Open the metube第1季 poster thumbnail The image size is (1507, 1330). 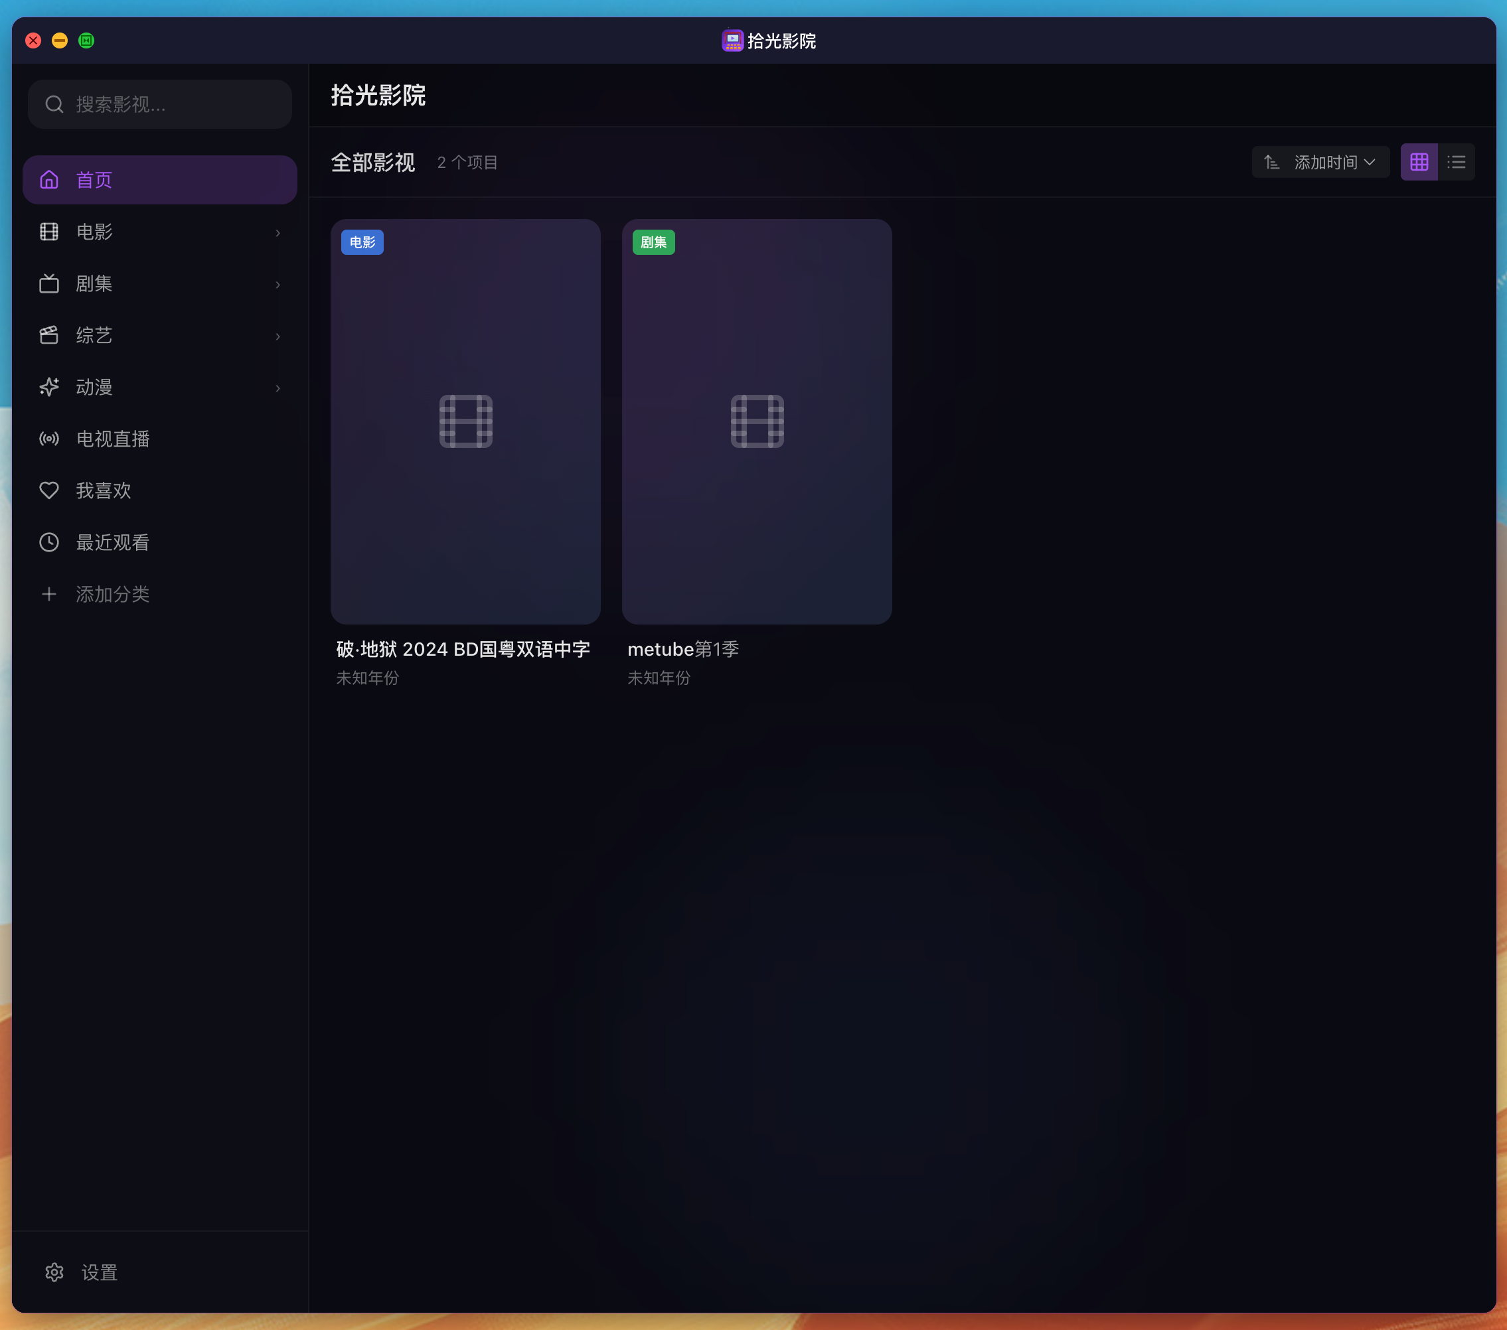tap(756, 421)
